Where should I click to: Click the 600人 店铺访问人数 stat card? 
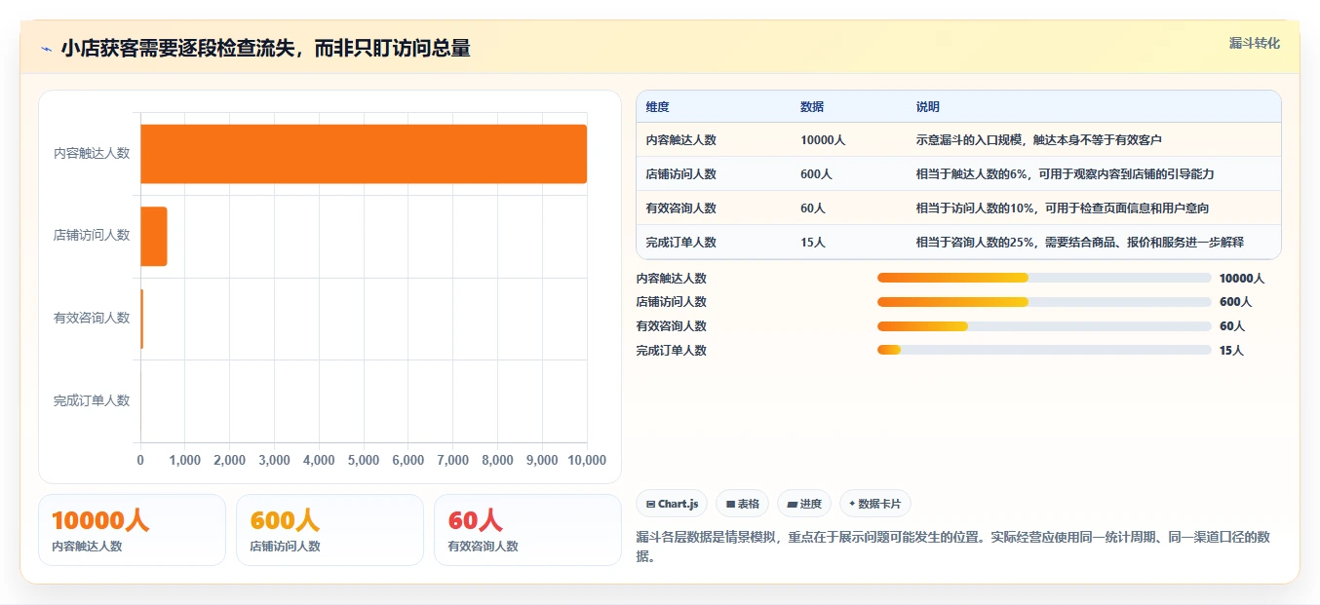point(330,530)
